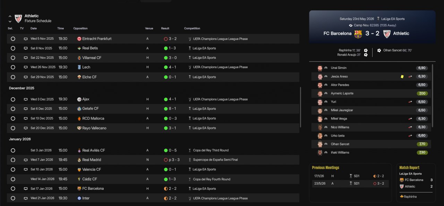Screen dimensions: 444x206
Task: Select the Eintracht Frankfurt fixture radio button
Action: click(13, 39)
